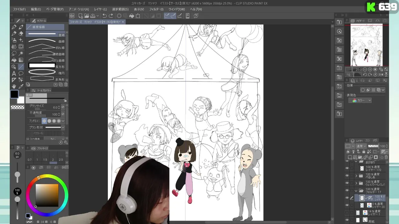
Task: Open the 表現色 カラー dropdown
Action: 360,100
